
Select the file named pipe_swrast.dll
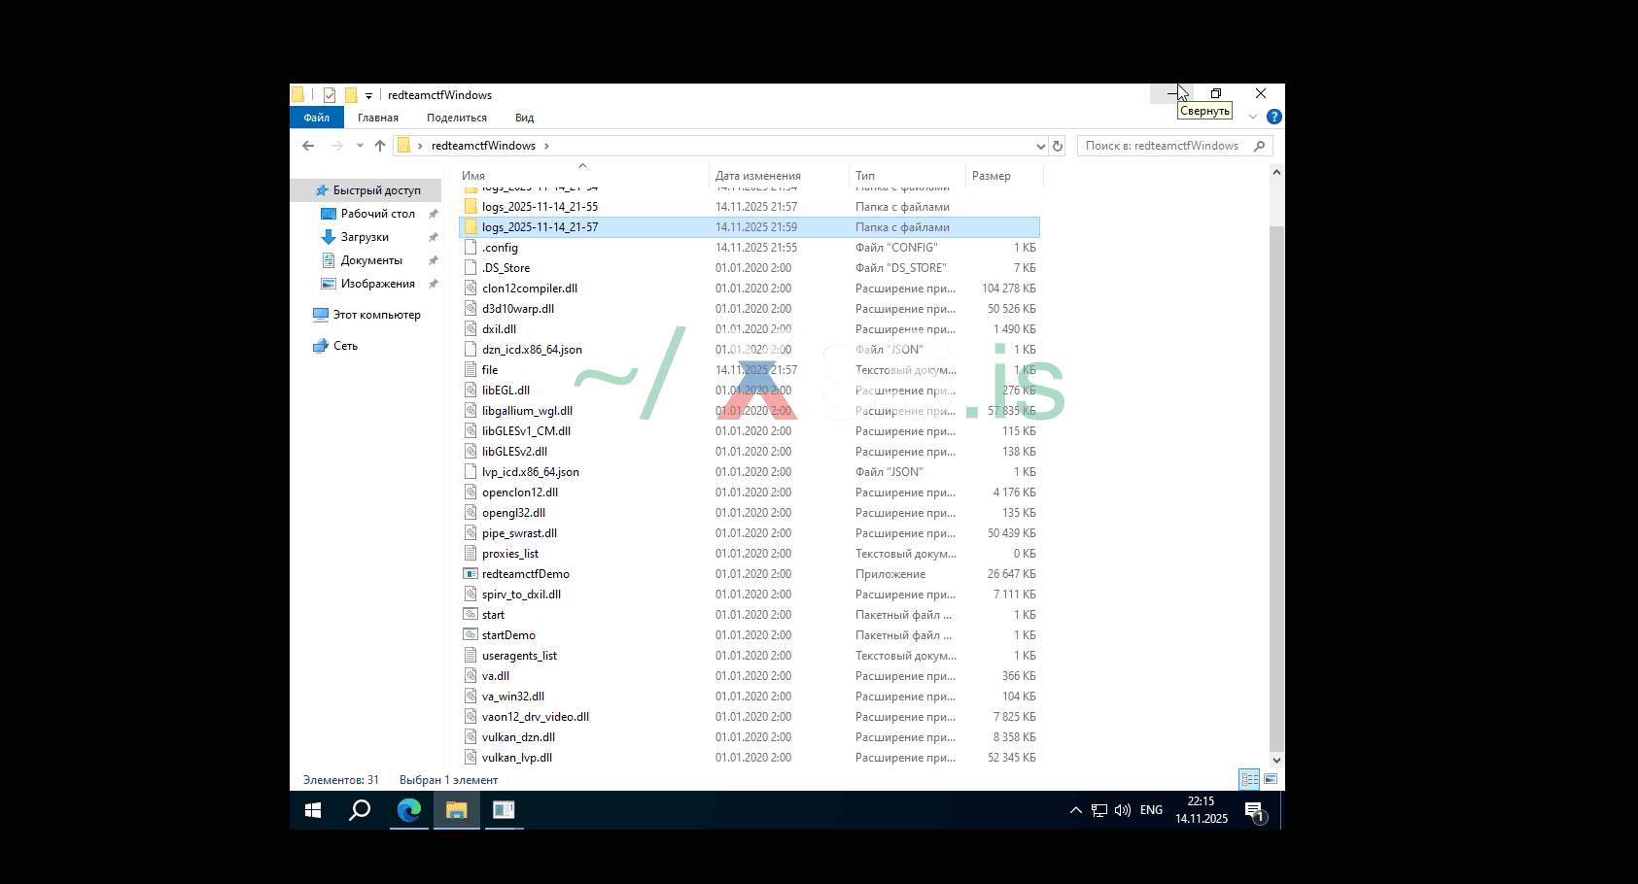[x=519, y=533]
